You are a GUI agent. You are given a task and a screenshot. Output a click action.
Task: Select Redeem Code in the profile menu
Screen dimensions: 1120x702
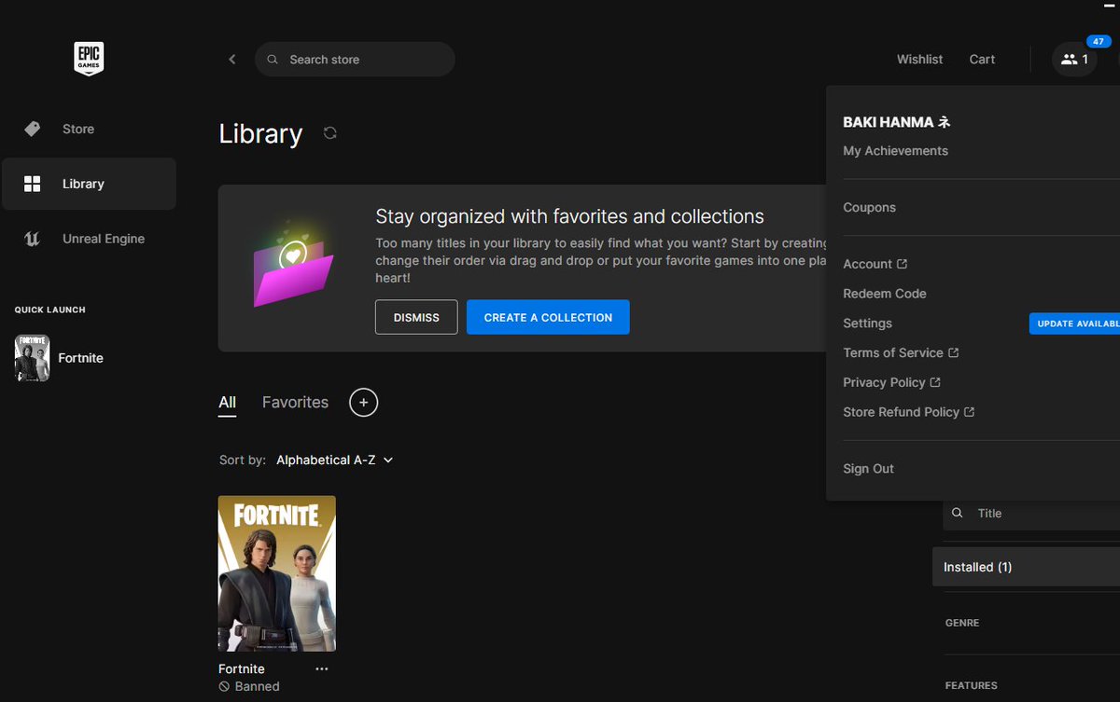(x=885, y=294)
